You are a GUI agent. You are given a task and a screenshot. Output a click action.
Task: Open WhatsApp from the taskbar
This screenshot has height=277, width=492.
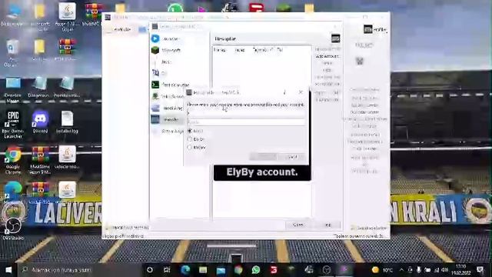[256, 270]
